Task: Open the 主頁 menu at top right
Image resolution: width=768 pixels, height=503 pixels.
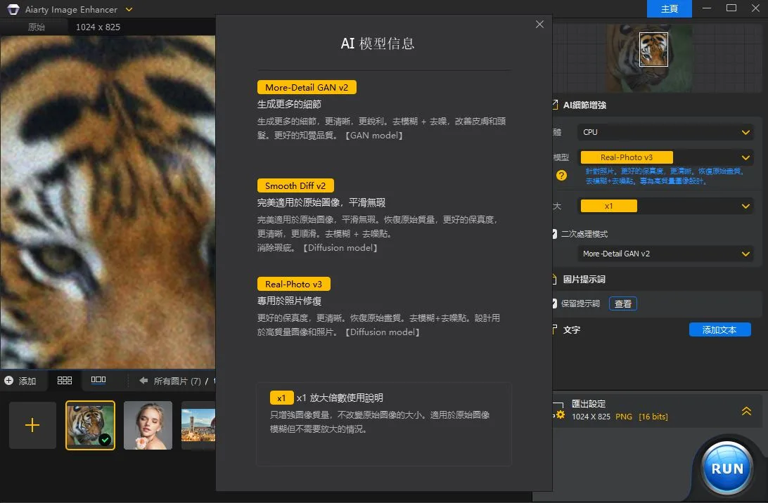Action: (x=669, y=9)
